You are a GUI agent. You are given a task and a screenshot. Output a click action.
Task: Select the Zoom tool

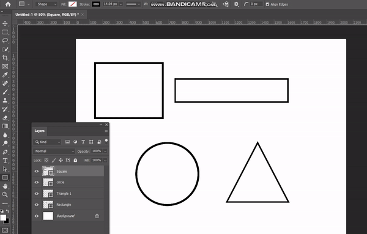(5, 194)
